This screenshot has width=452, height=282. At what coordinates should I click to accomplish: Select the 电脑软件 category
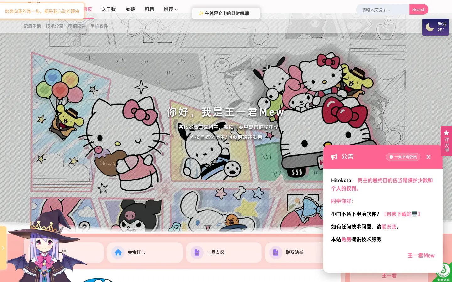tap(77, 26)
